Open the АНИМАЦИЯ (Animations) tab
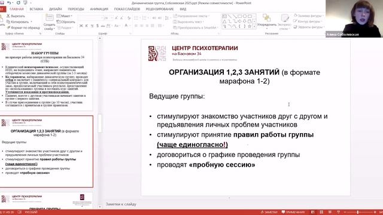This screenshot has height=215, width=383. point(99,9)
